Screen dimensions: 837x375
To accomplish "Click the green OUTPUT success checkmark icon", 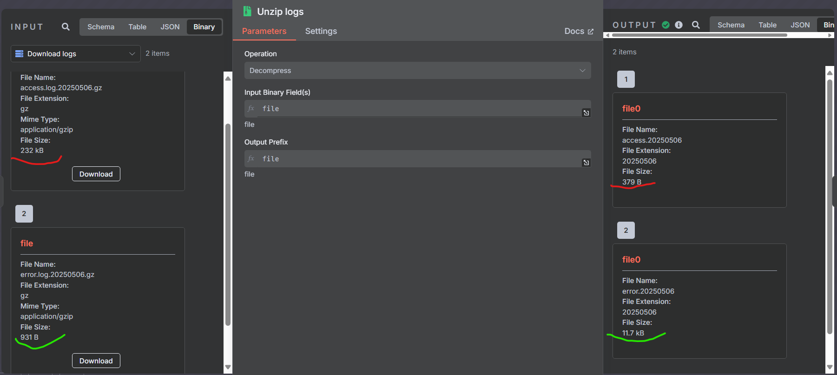I will point(666,25).
